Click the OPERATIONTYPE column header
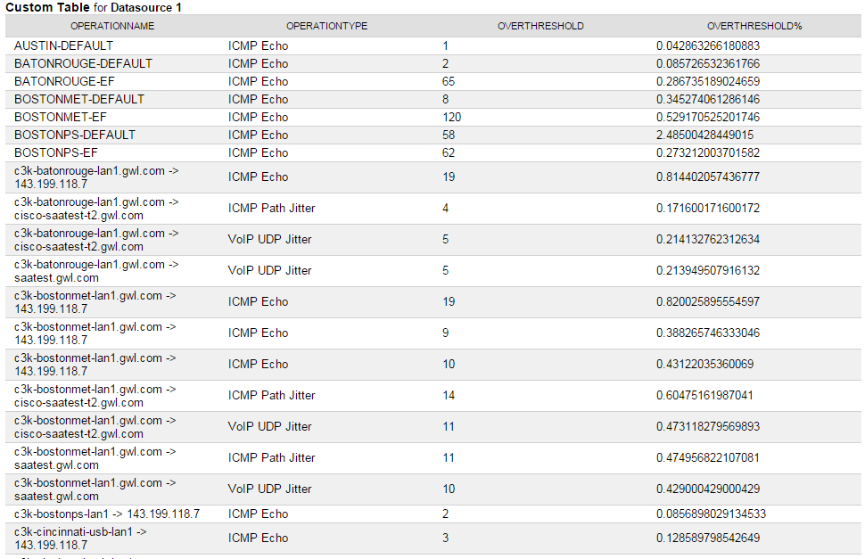The width and height of the screenshot is (865, 559). pos(326,26)
